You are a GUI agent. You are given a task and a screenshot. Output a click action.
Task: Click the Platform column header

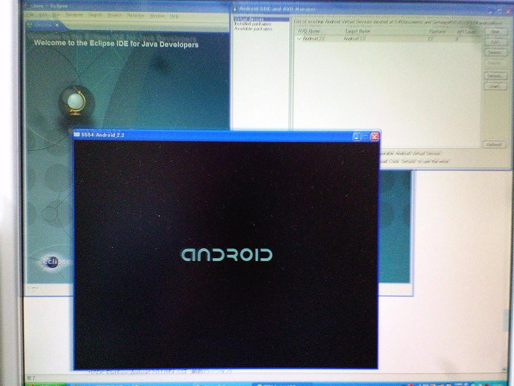pyautogui.click(x=437, y=32)
